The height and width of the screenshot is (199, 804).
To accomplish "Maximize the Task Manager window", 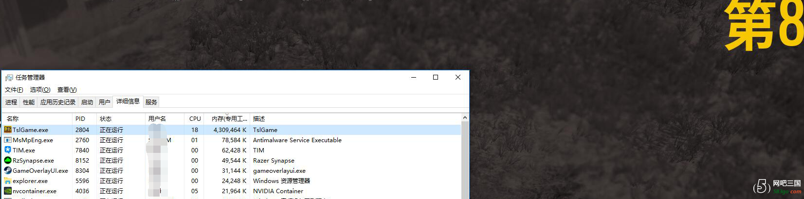I will (x=436, y=77).
